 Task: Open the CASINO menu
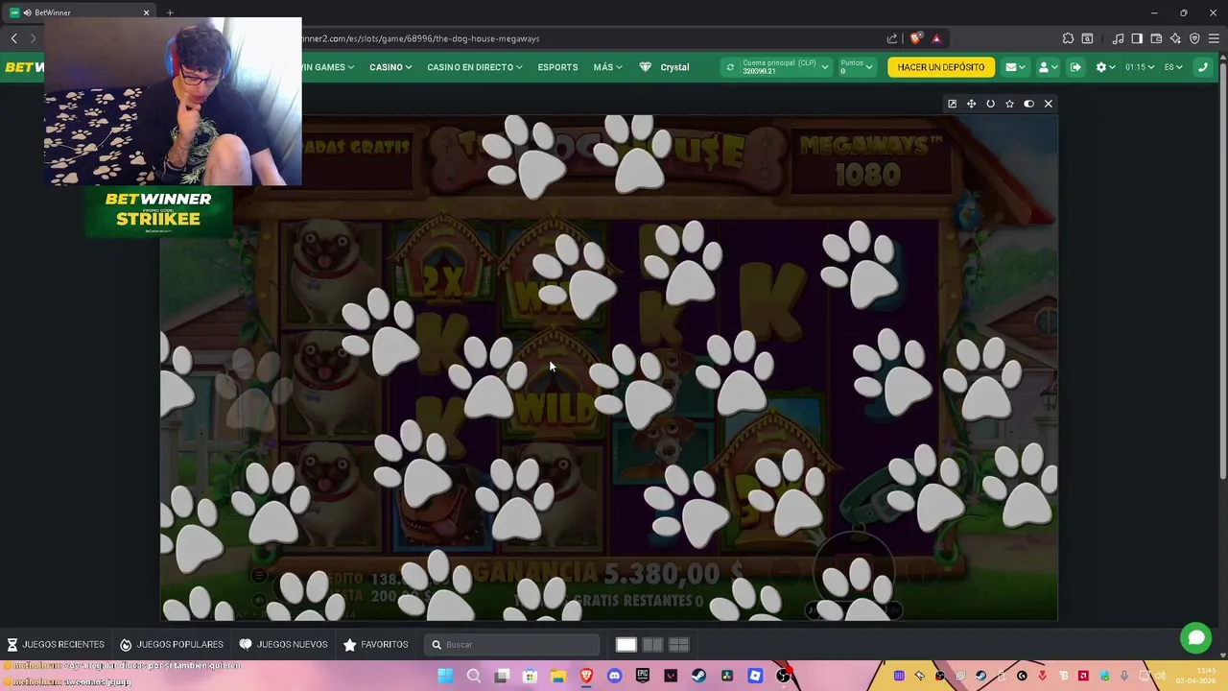tap(390, 67)
